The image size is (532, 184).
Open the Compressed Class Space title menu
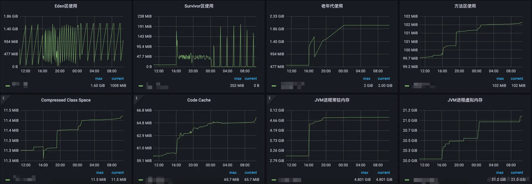coord(66,100)
